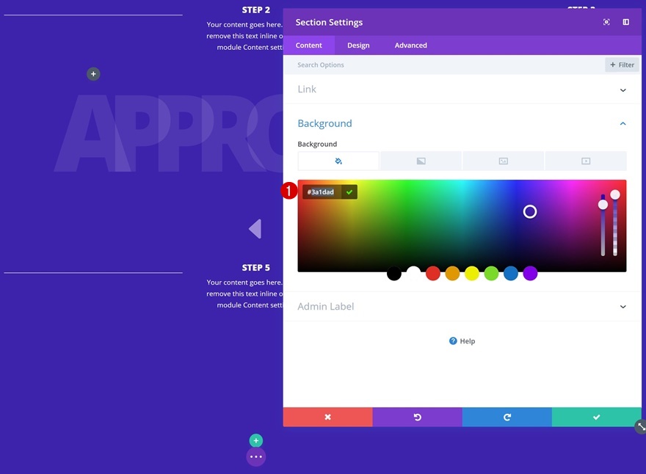
Task: Open the responsive preview icon in Section Settings header
Action: tap(606, 22)
